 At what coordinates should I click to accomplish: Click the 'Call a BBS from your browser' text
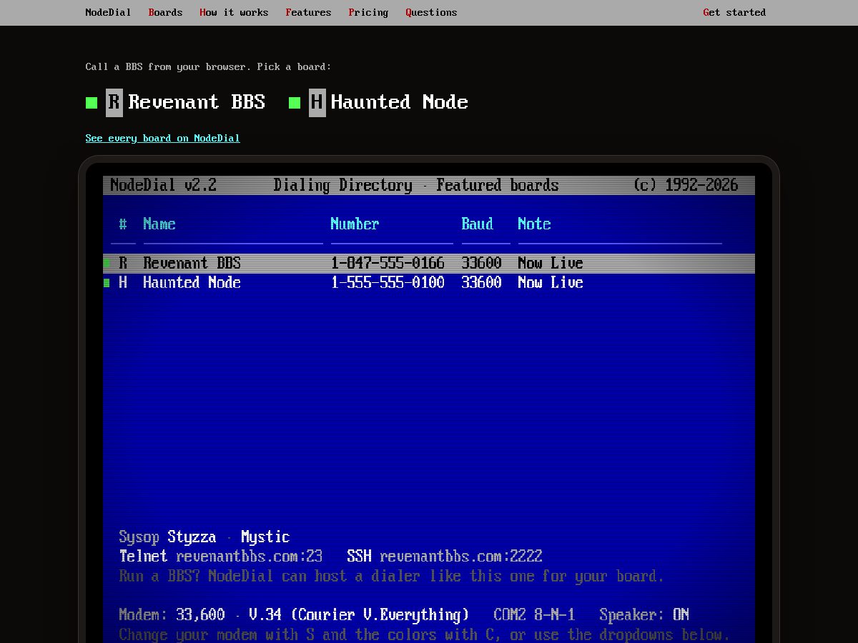coord(208,66)
